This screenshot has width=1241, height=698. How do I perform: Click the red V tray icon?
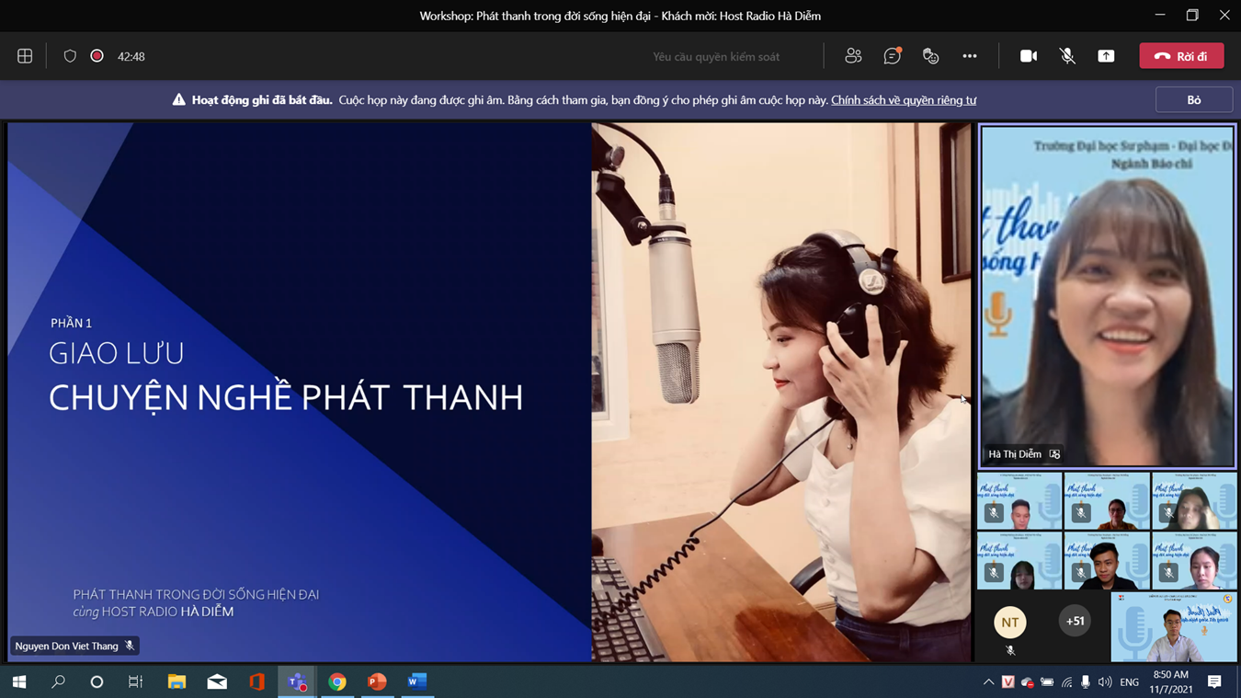point(1008,682)
